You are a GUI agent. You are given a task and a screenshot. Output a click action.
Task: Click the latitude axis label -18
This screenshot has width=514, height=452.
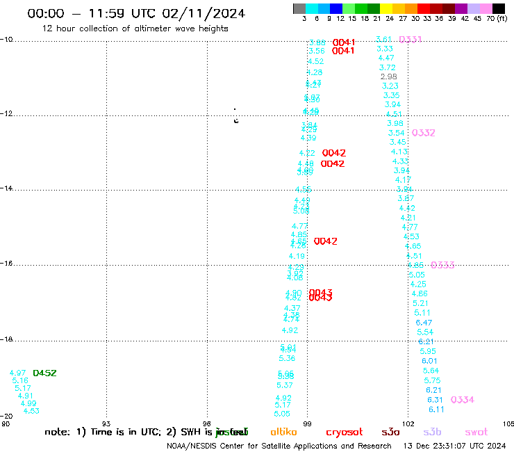click(6, 339)
